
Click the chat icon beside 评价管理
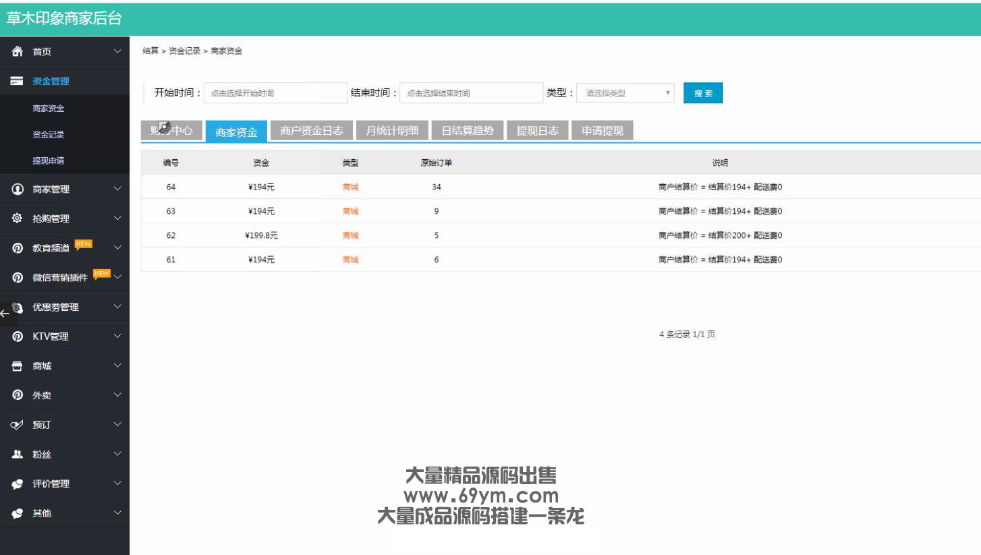tap(18, 484)
